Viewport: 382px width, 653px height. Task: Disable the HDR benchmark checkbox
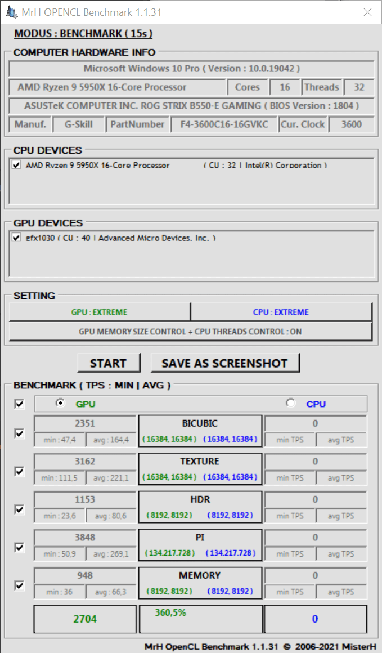pos(19,509)
